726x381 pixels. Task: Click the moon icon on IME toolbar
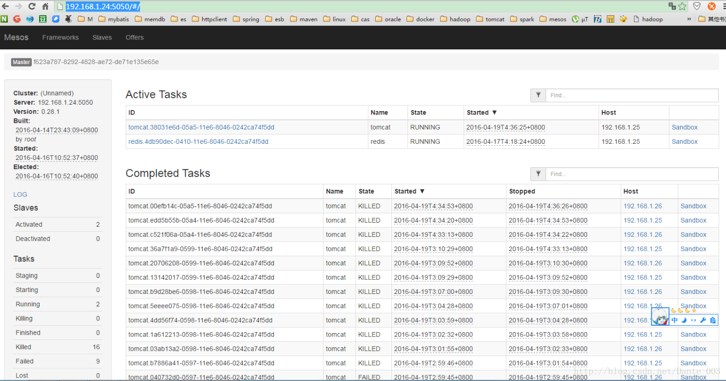point(684,320)
